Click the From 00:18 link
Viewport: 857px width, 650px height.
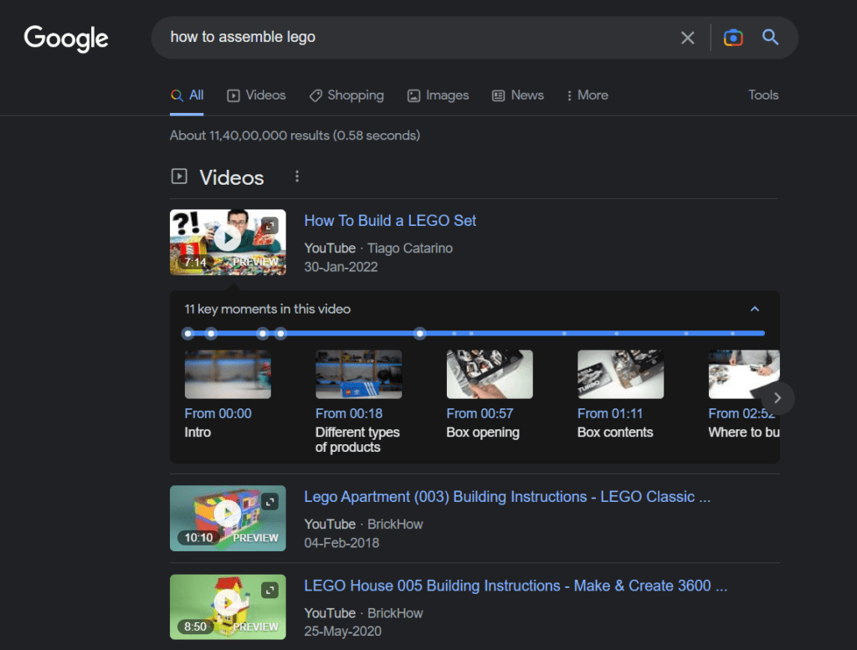coord(349,413)
